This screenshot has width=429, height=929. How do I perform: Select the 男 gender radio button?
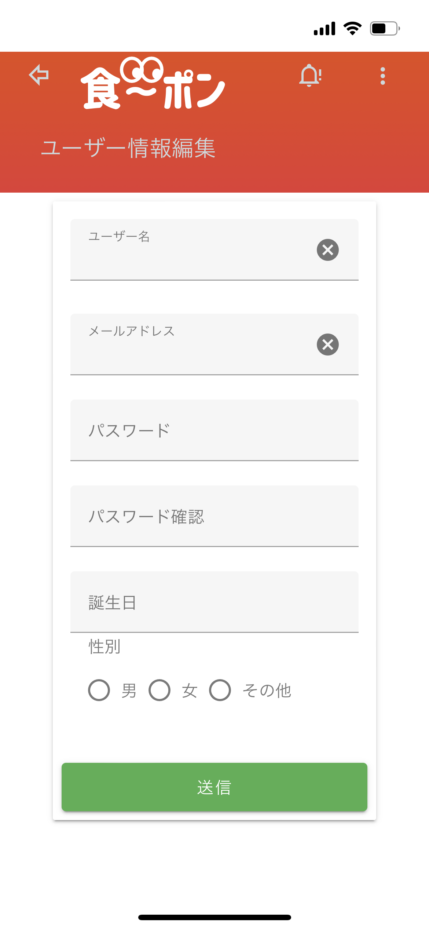point(99,690)
